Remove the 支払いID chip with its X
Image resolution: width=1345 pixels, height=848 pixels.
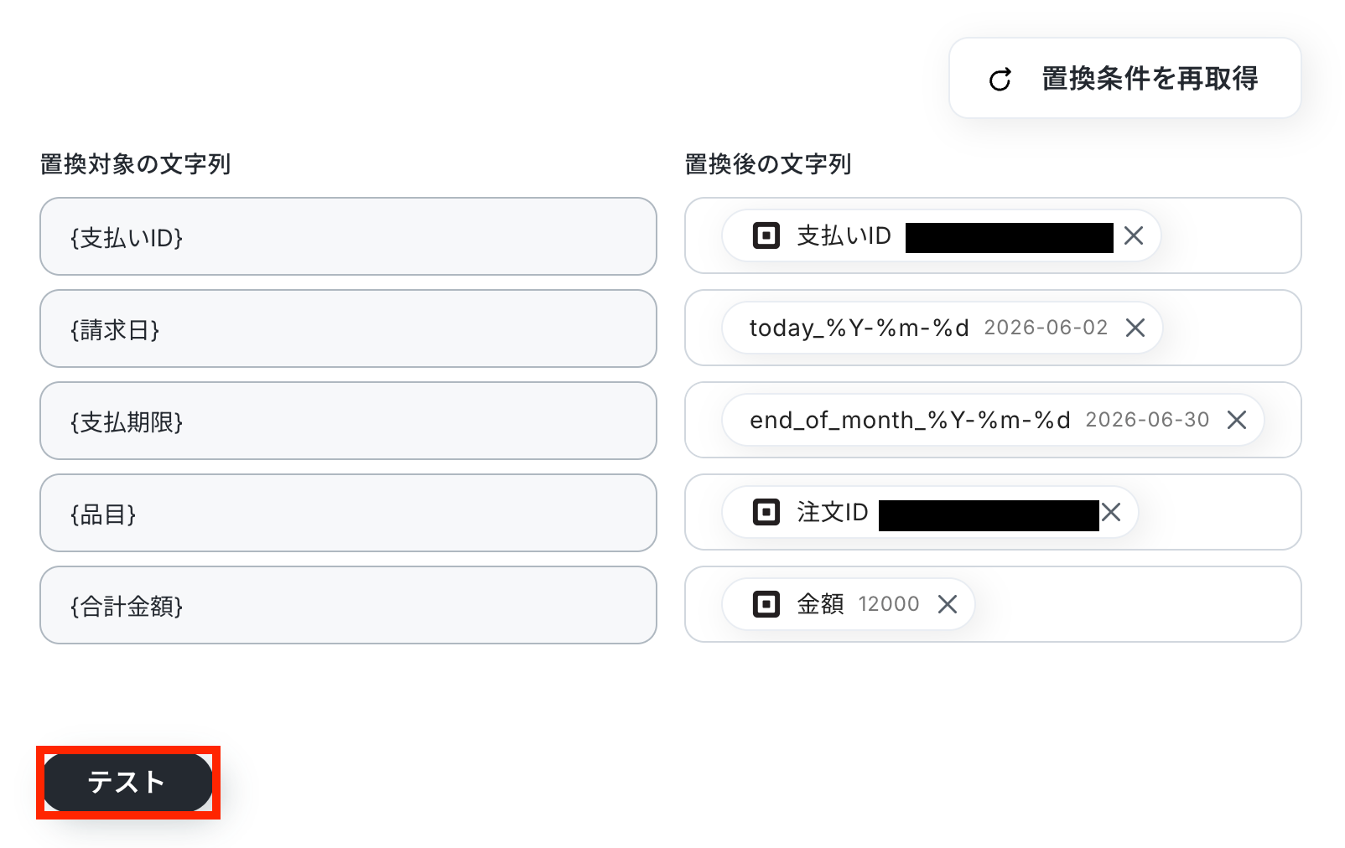[x=1134, y=235]
